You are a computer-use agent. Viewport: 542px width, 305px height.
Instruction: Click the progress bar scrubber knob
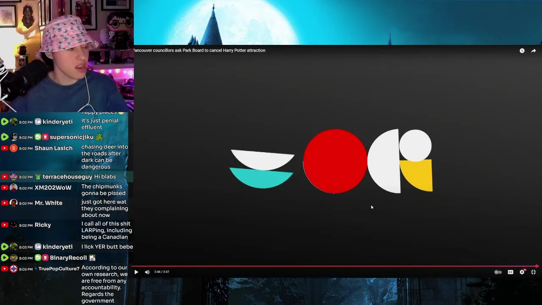536,266
